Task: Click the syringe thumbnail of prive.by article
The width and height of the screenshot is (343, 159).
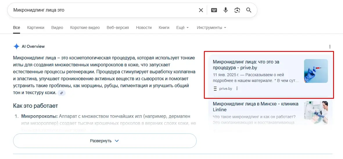Action: 316,71
